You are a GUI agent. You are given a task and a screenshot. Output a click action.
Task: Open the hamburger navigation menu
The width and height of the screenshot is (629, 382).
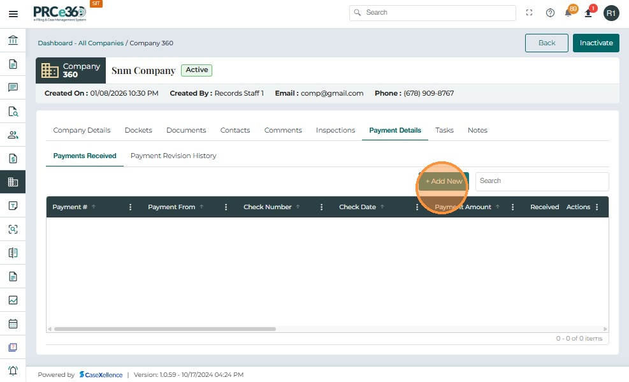click(x=13, y=14)
